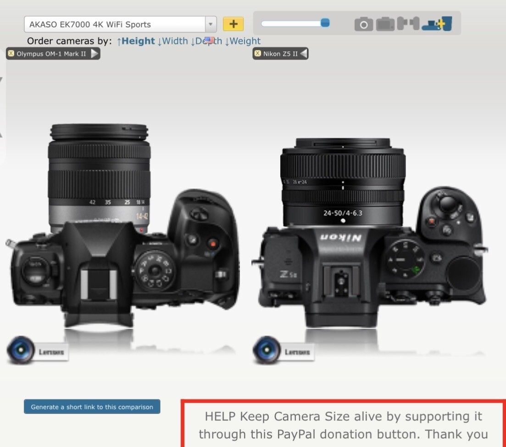Click the PayPal donation help message
The width and height of the screenshot is (506, 447).
coord(343,425)
